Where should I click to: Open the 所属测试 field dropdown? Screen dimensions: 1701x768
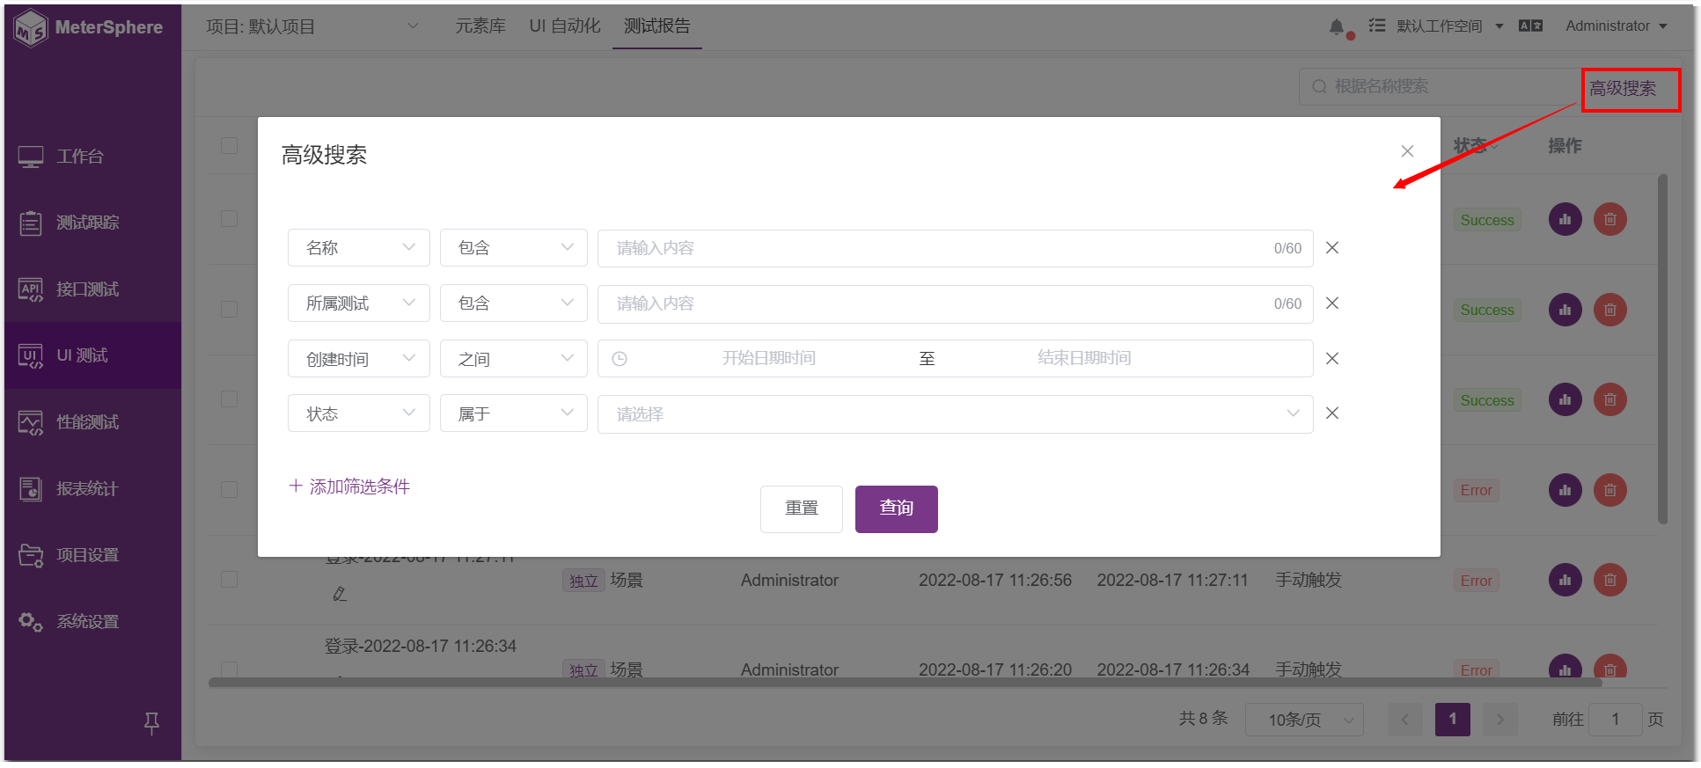point(359,304)
